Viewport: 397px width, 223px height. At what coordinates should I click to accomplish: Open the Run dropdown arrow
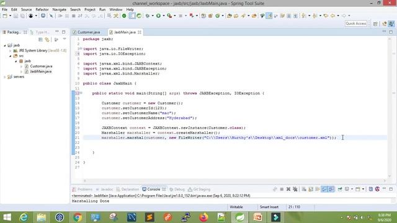pyautogui.click(x=164, y=15)
